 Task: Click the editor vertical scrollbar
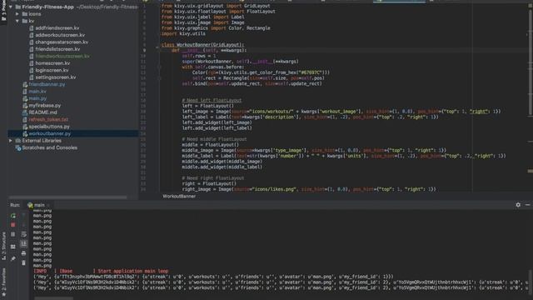pos(531,63)
